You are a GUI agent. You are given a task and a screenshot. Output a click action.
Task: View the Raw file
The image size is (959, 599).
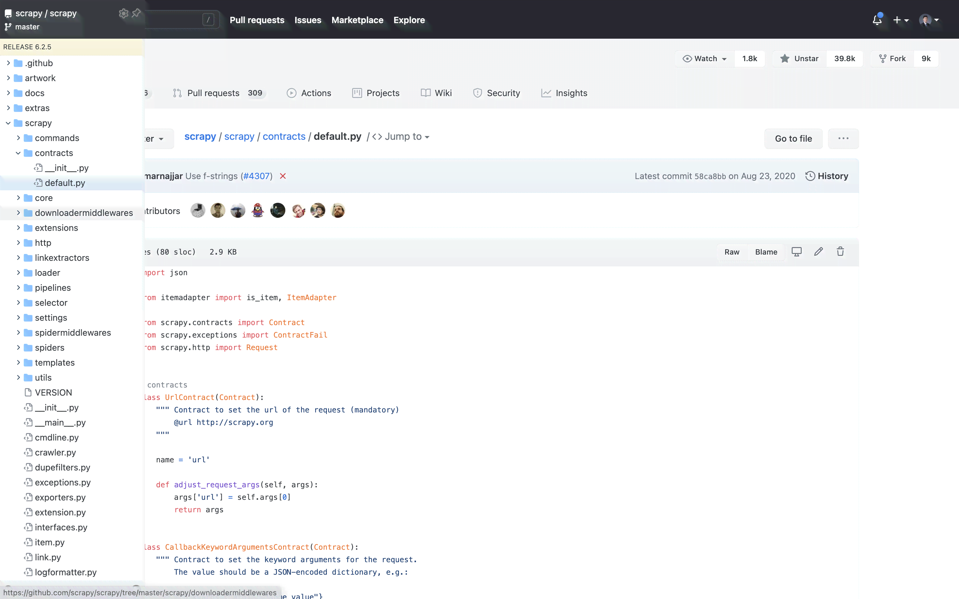point(731,252)
